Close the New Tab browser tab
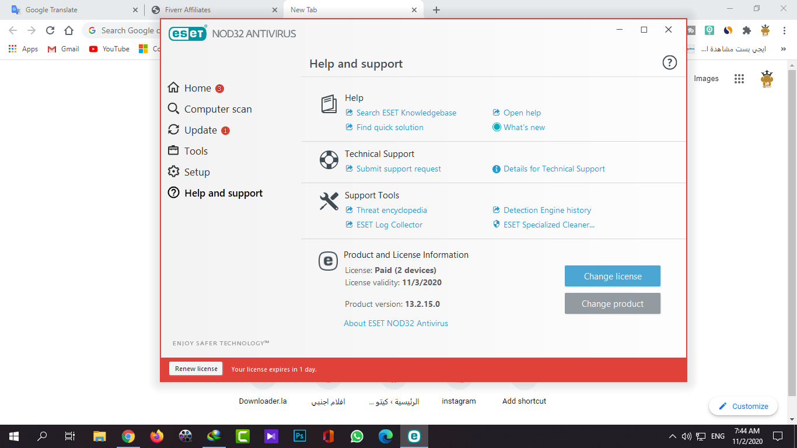 coord(414,10)
